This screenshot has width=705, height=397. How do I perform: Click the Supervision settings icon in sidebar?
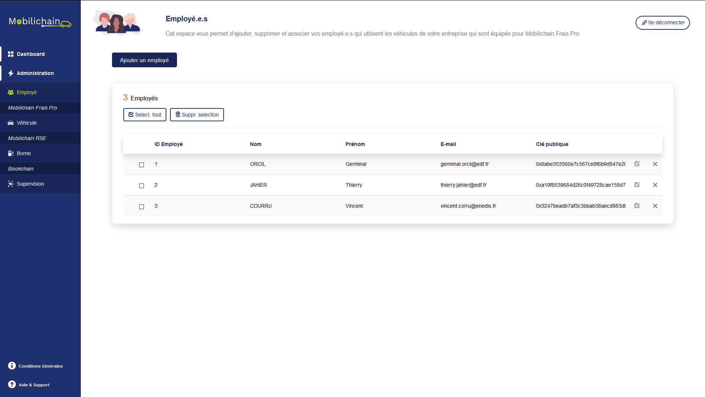(11, 184)
